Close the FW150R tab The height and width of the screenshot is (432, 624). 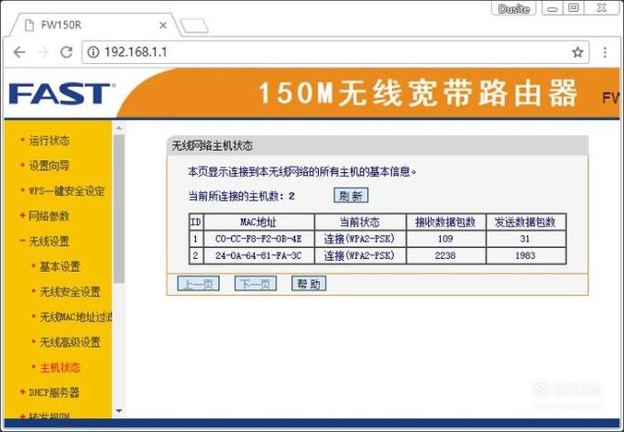click(x=163, y=26)
